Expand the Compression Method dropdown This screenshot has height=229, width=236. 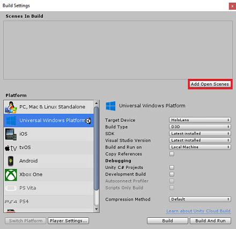pos(200,199)
